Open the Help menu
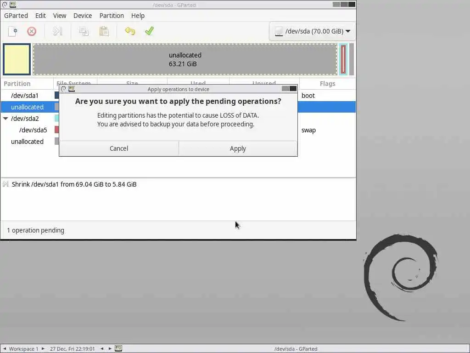The width and height of the screenshot is (470, 353). 138,16
